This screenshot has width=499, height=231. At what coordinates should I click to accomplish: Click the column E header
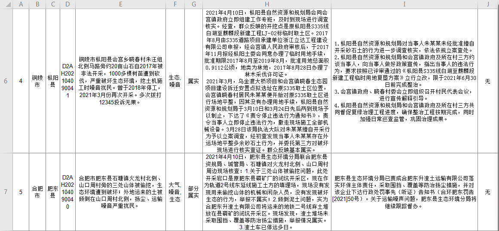tap(121, 4)
